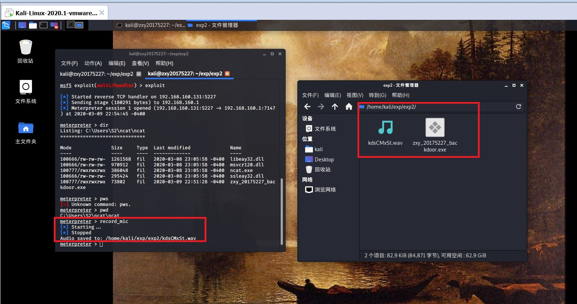Launch file manager from the top panel
The width and height of the screenshot is (577, 304).
pos(33,25)
